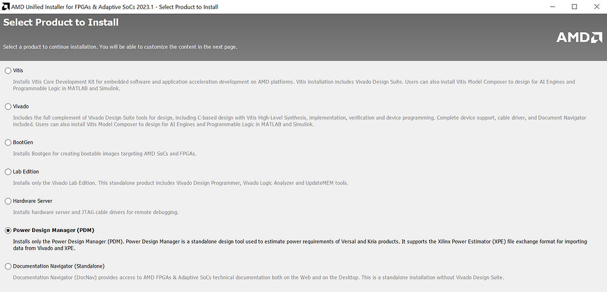Image resolution: width=607 pixels, height=292 pixels.
Task: Select Documentation Navigator (Standalone) radio button
Action: 8,267
